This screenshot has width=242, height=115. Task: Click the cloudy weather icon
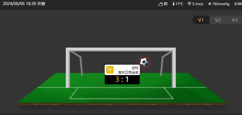point(161,4)
